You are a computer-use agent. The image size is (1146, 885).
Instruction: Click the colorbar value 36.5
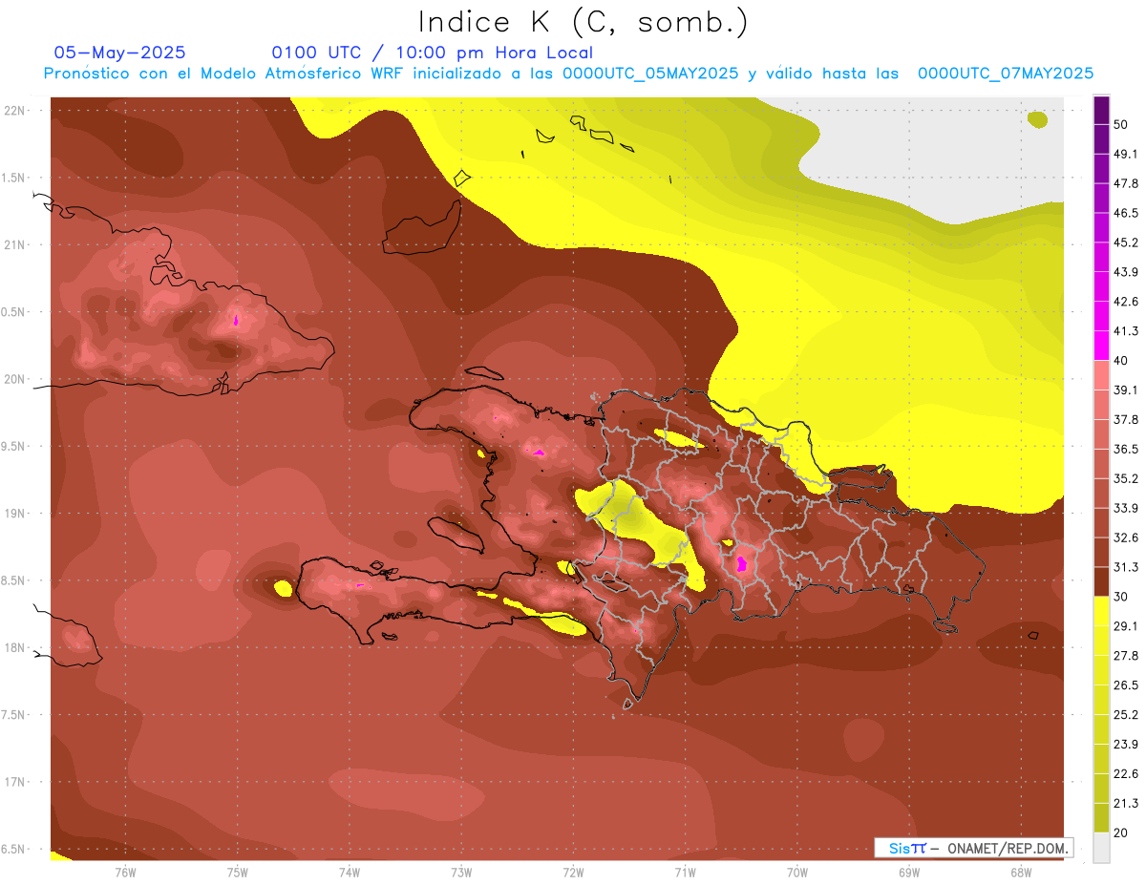pos(1127,449)
